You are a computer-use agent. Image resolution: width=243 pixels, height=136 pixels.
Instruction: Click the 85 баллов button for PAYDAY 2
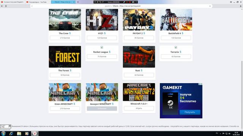(139, 38)
